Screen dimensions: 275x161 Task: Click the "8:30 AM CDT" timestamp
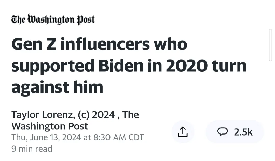coord(119,138)
